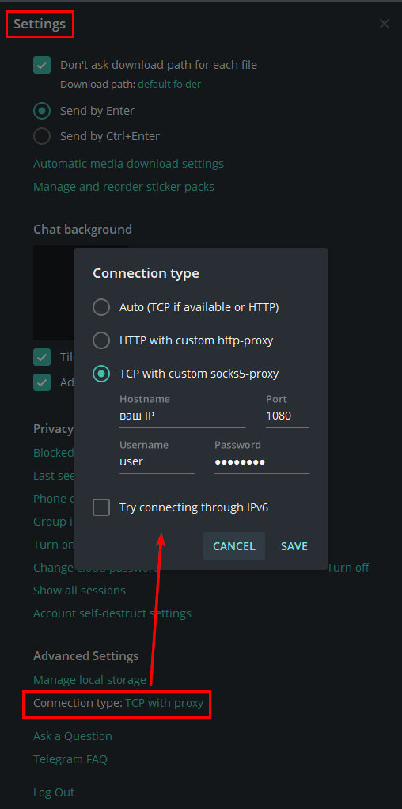Open Manage and reorder sticker packs
402x809 pixels.
124,187
